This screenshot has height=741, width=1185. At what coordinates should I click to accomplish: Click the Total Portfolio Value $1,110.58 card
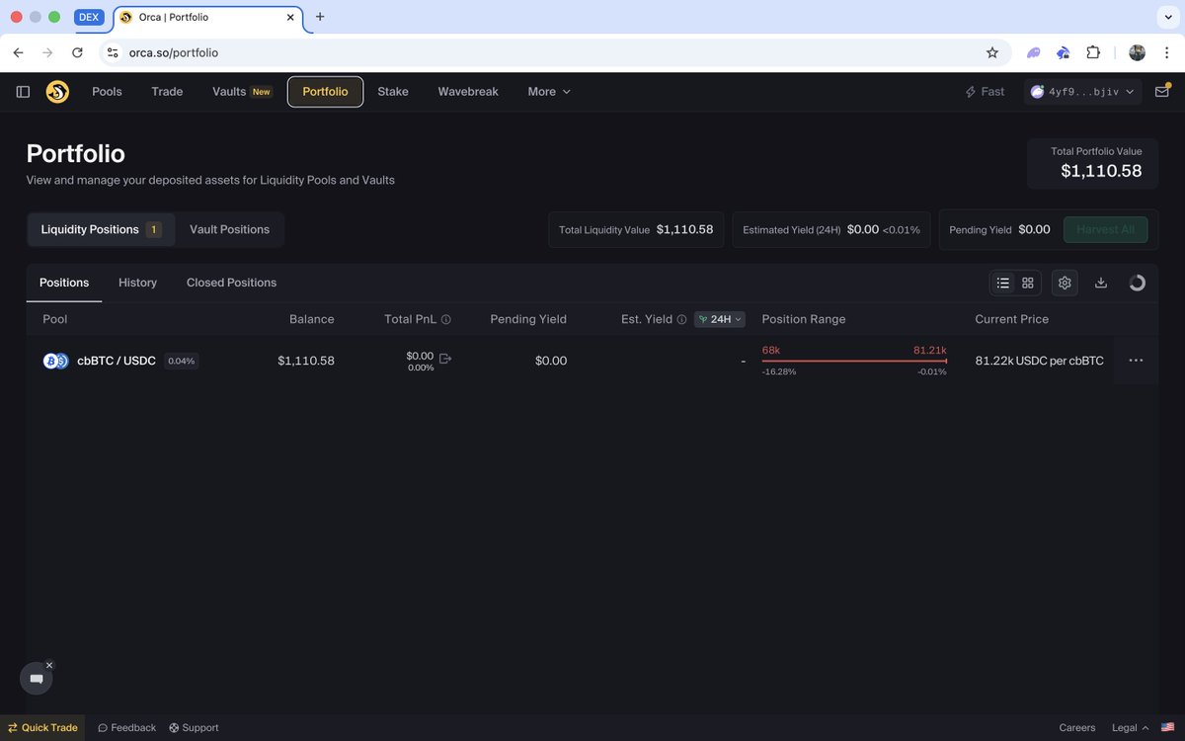click(x=1093, y=163)
